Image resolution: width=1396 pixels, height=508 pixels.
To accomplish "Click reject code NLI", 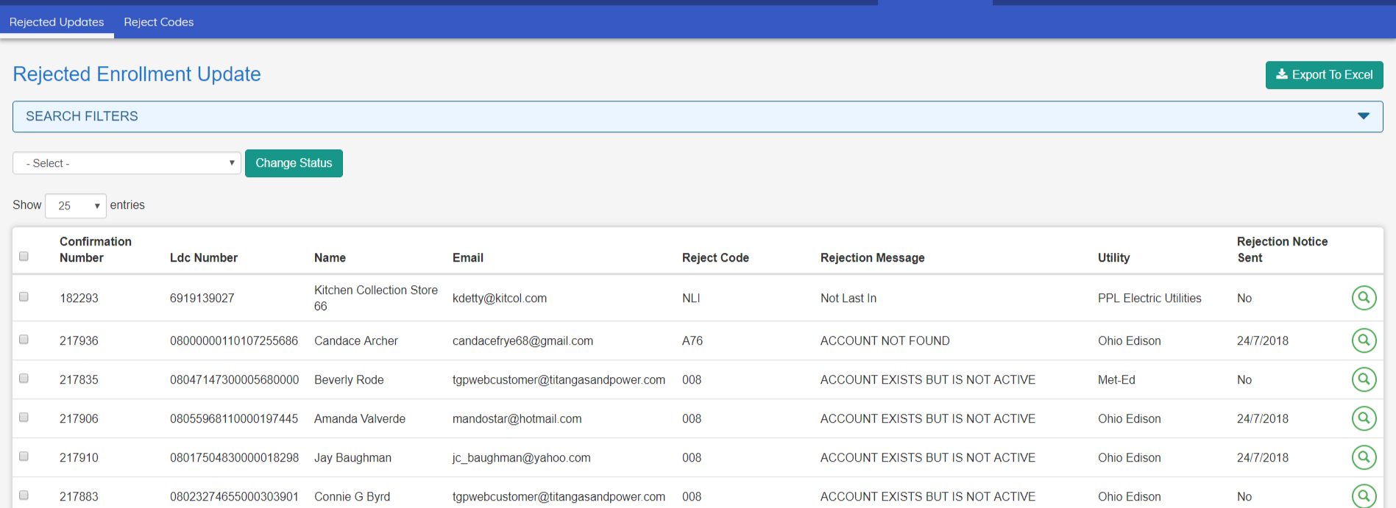I will pos(691,298).
